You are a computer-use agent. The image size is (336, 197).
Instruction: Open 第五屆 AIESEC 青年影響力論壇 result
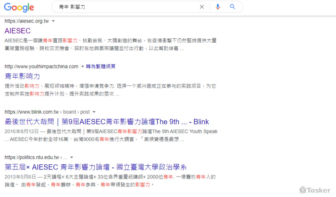click(96, 167)
